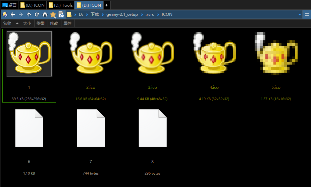Image resolution: width=311 pixels, height=187 pixels.
Task: Switch to the (D:) Tools tab
Action: (60, 5)
